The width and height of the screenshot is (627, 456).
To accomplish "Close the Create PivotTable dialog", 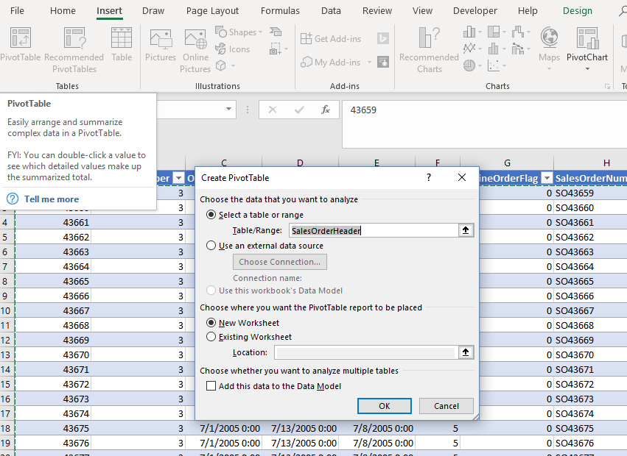I will click(x=462, y=177).
